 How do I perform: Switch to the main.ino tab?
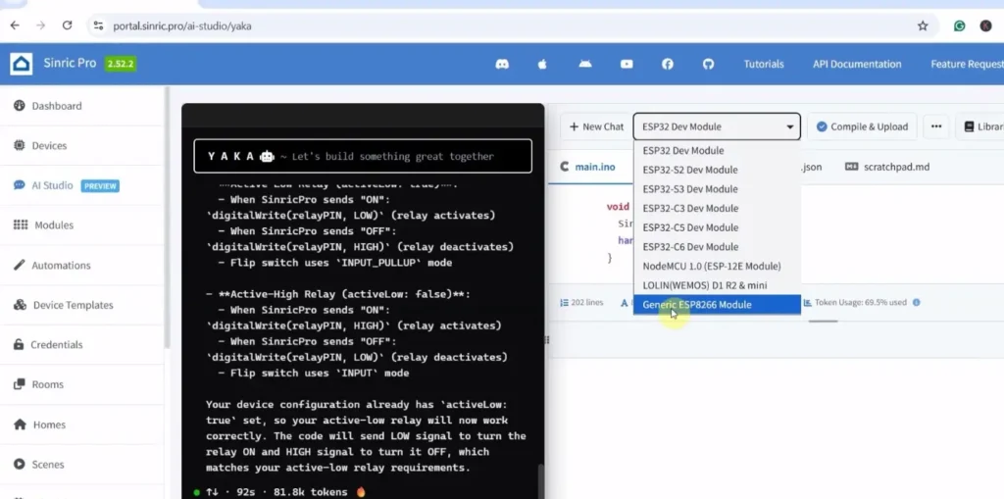[588, 167]
